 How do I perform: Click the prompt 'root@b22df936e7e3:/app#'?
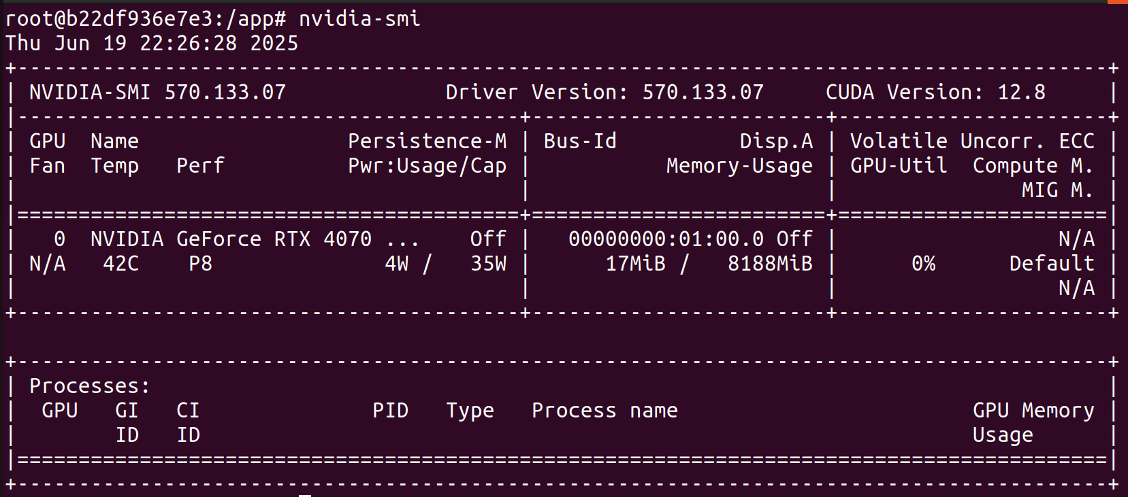pyautogui.click(x=146, y=18)
